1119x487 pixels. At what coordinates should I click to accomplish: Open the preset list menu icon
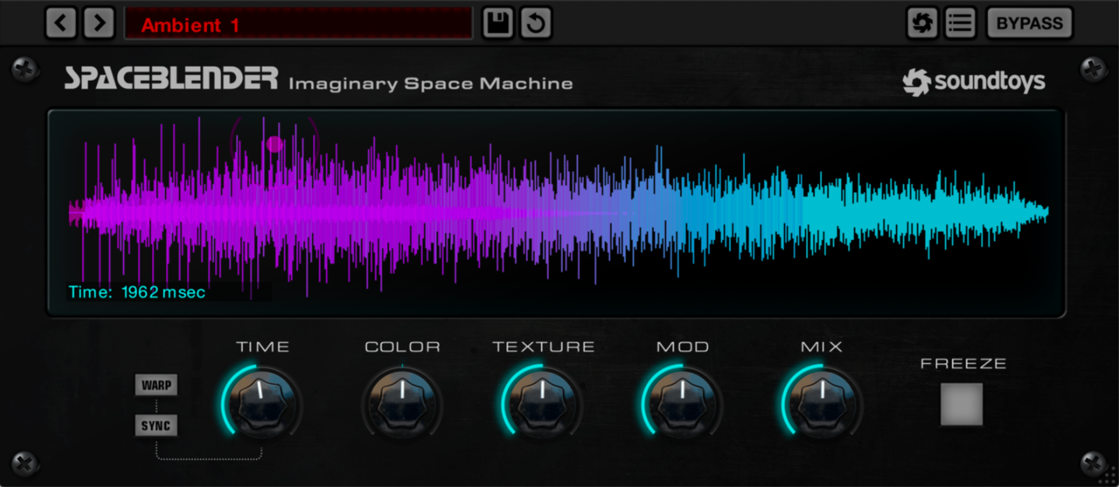tap(960, 23)
